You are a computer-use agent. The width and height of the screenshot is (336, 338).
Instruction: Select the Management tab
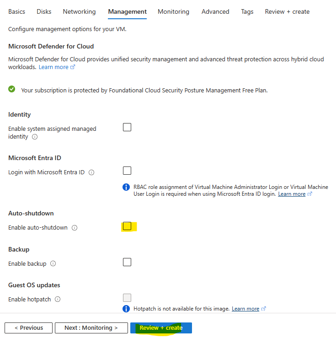[x=127, y=11]
